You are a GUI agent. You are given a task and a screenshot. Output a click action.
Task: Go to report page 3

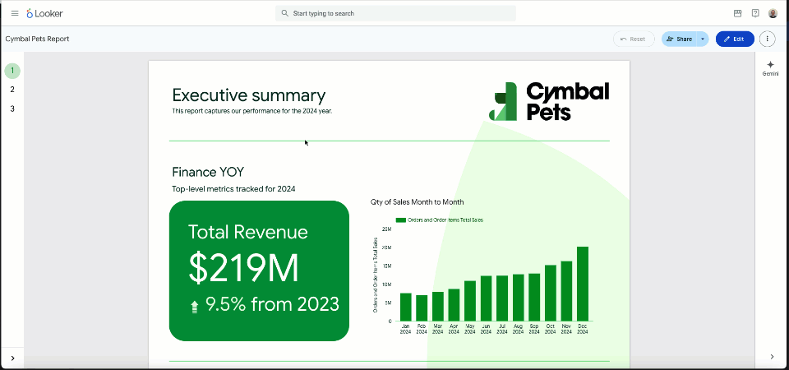click(x=12, y=109)
